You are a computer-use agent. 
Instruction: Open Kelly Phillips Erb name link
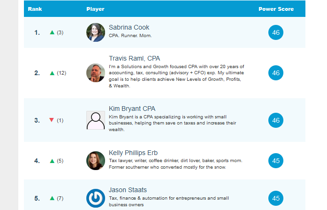coord(133,153)
